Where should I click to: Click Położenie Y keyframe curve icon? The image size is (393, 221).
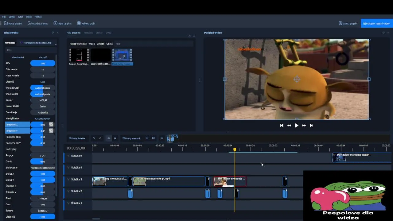(x=51, y=131)
